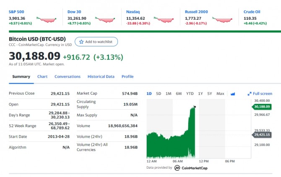
Task: Click the Full screen expand arrows icon
Action: pos(249,94)
